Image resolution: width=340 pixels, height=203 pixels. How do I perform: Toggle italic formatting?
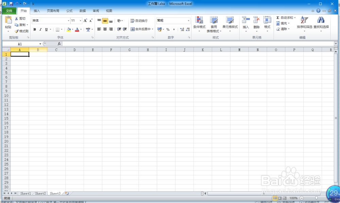(x=40, y=30)
